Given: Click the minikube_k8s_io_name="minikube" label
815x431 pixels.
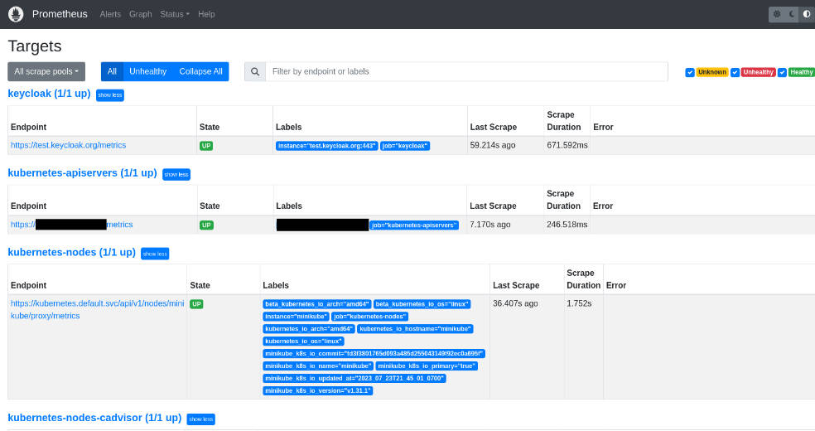Looking at the screenshot, I should tap(318, 366).
